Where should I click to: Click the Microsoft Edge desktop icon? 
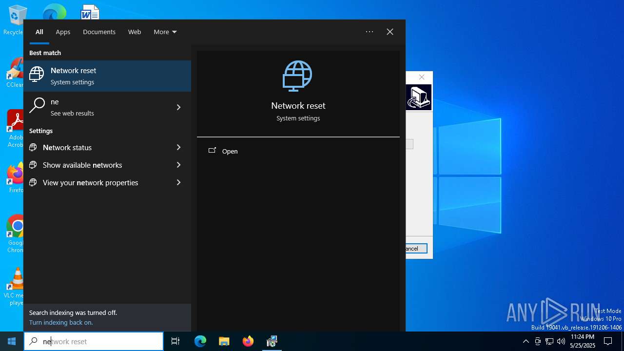[x=54, y=12]
